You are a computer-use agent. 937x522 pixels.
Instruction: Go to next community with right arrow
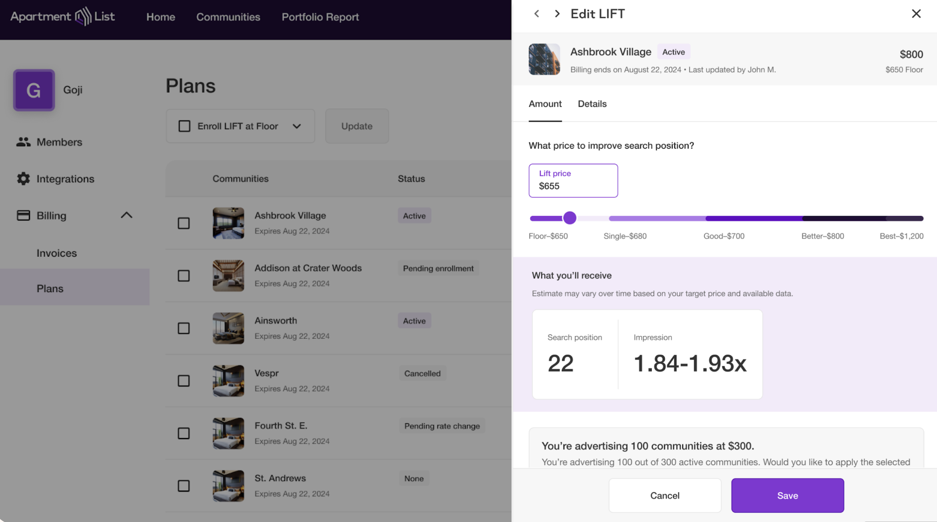pyautogui.click(x=557, y=14)
